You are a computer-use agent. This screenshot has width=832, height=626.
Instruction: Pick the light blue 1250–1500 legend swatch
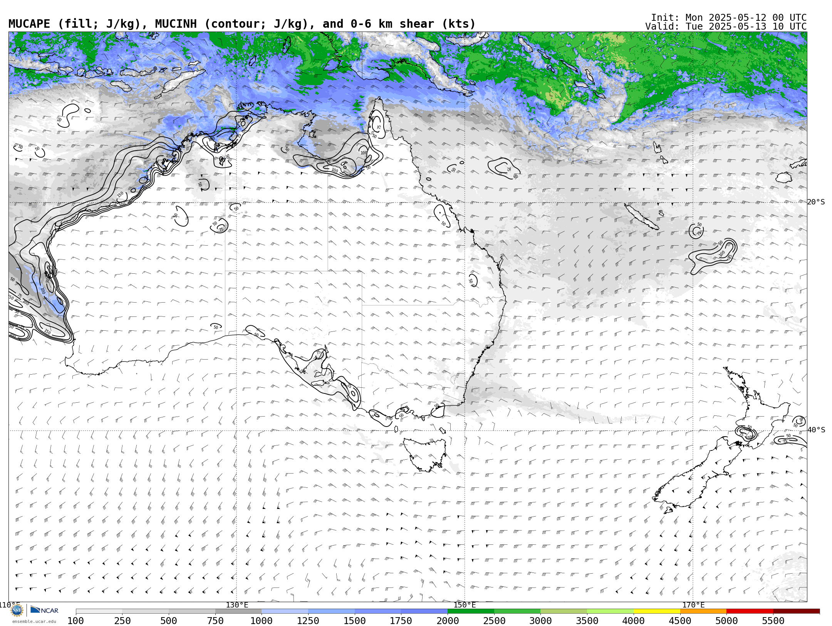pos(331,611)
